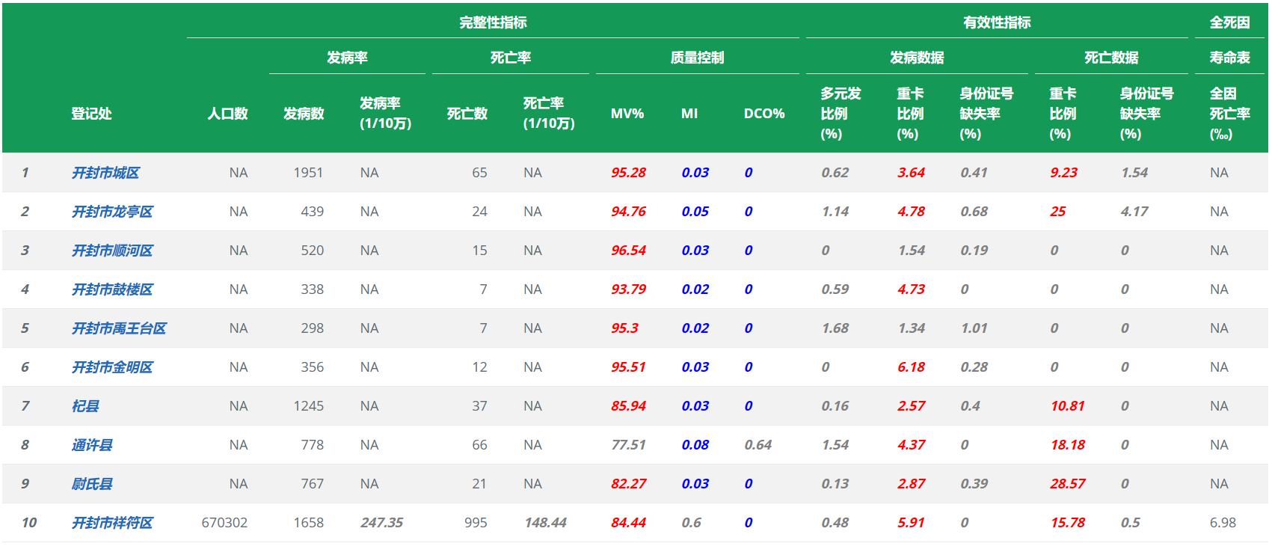Click the MV% column header

627,114
